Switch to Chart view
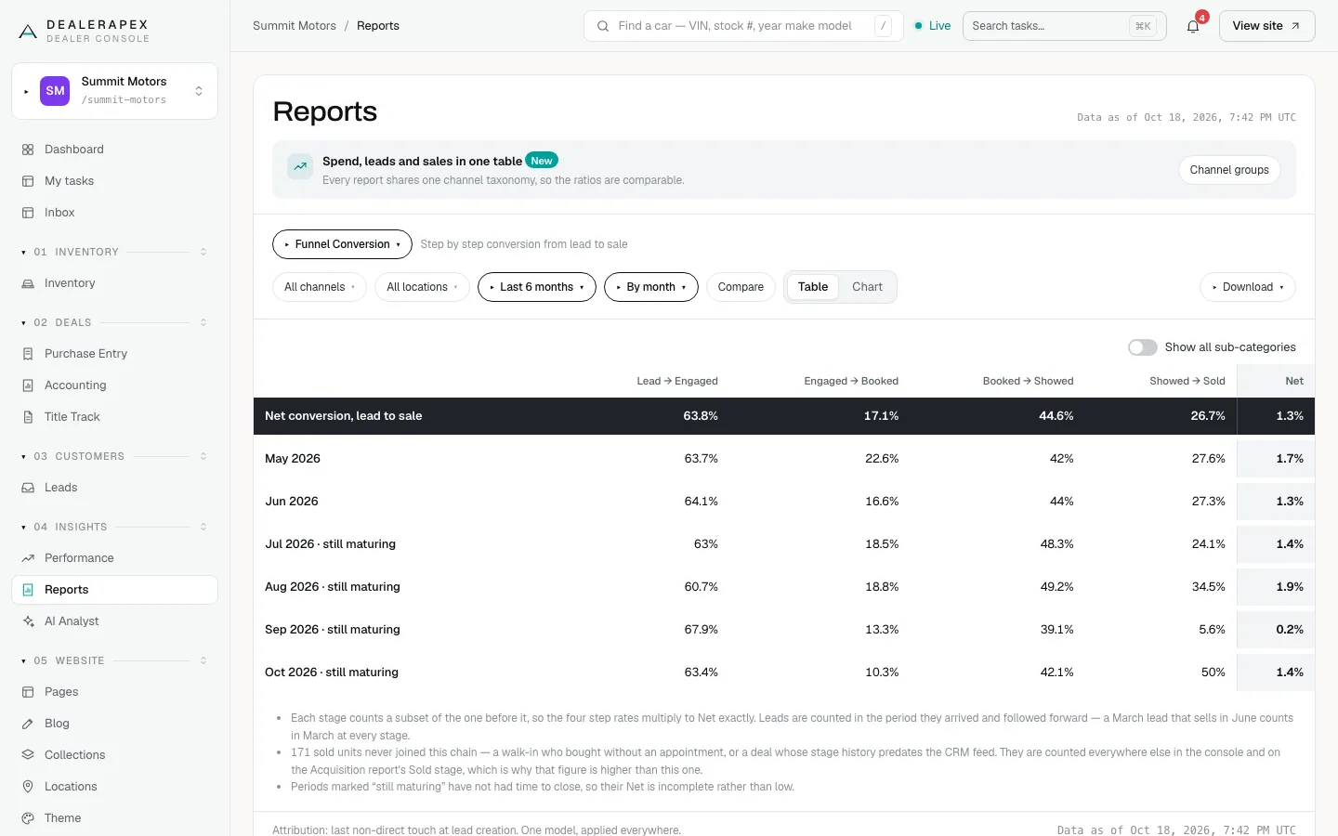The height and width of the screenshot is (836, 1338). [867, 287]
